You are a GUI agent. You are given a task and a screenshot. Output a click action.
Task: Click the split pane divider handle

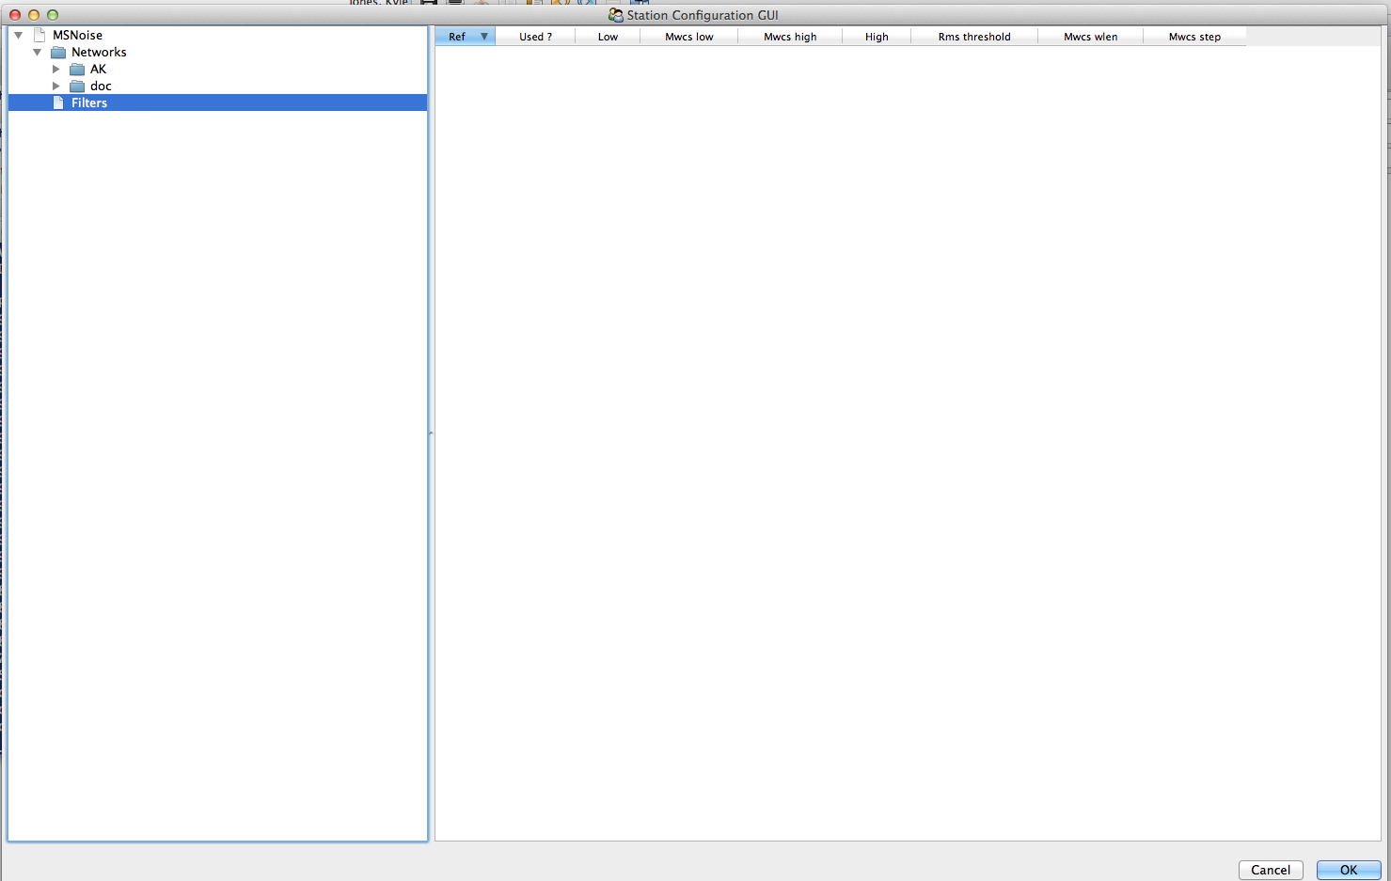[x=431, y=433]
